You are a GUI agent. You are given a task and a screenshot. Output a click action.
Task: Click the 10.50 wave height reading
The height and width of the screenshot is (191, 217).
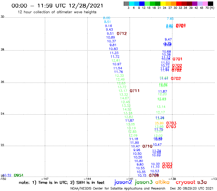point(137,154)
